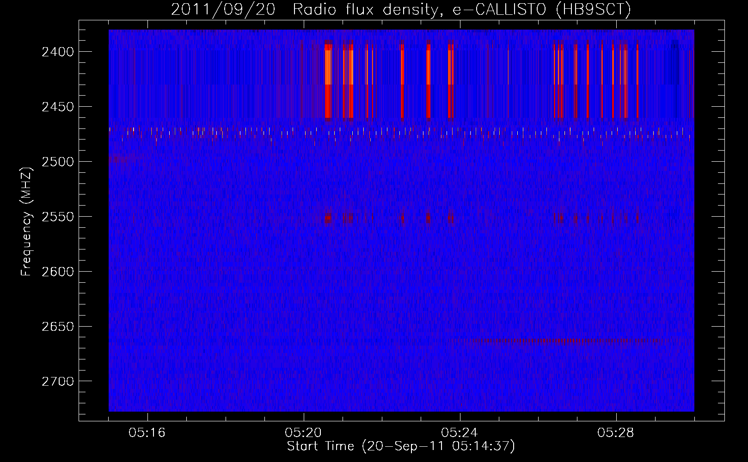Image resolution: width=748 pixels, height=462 pixels.
Task: Click the 'Frequency (MHZ)' y-axis label
Action: tap(26, 222)
